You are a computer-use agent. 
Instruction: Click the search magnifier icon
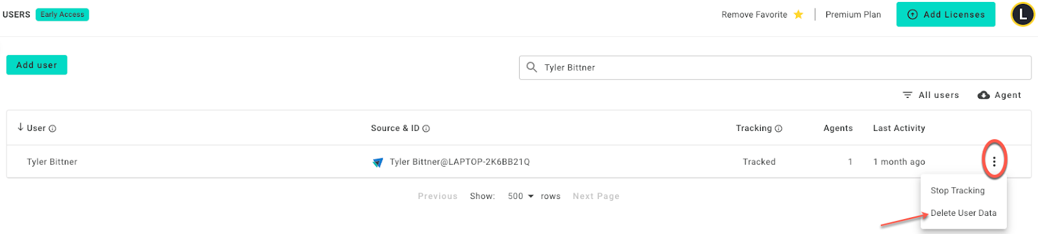[x=532, y=67]
